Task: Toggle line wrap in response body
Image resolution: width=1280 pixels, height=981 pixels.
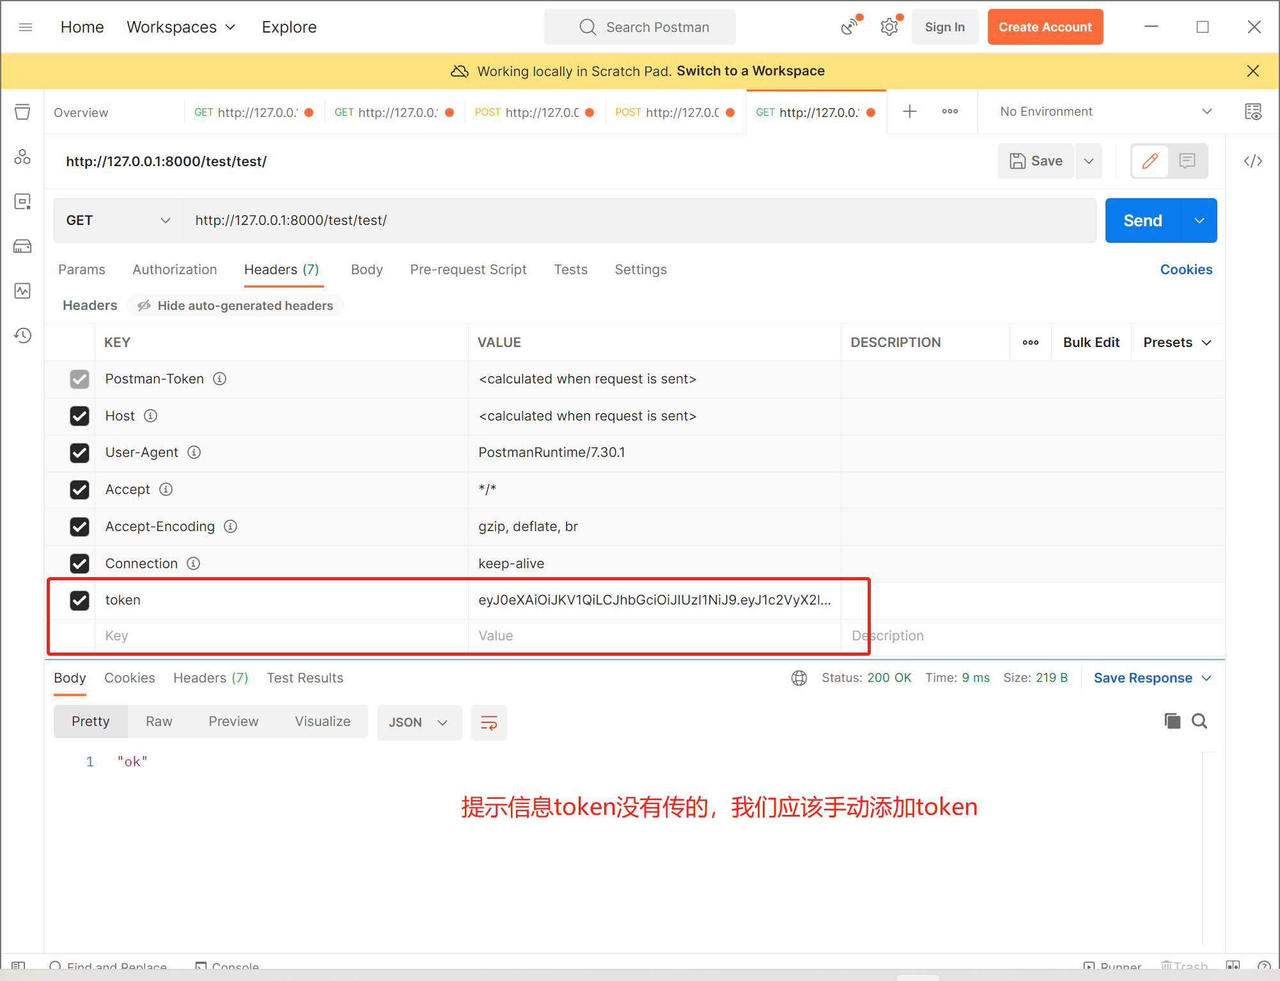Action: [489, 723]
